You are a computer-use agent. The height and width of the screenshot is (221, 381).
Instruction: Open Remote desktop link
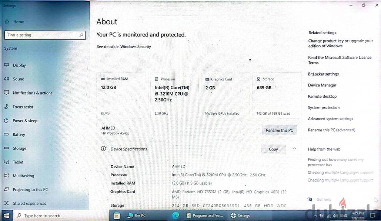[x=322, y=96]
